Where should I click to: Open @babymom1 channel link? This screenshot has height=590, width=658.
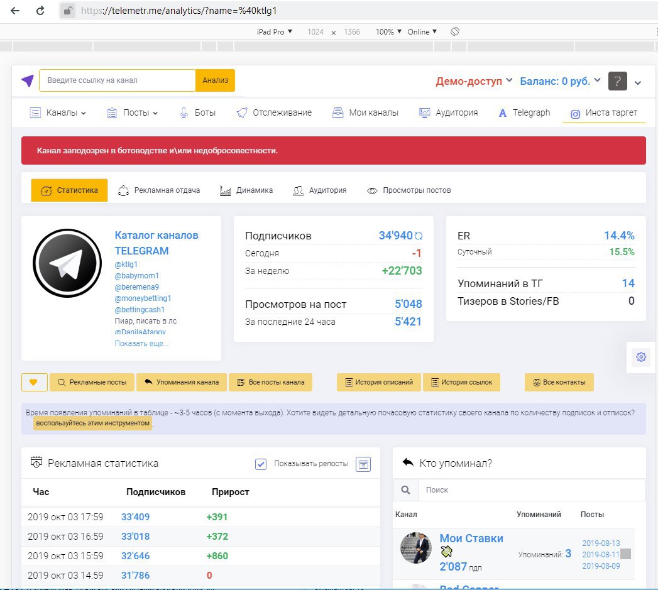tap(137, 276)
